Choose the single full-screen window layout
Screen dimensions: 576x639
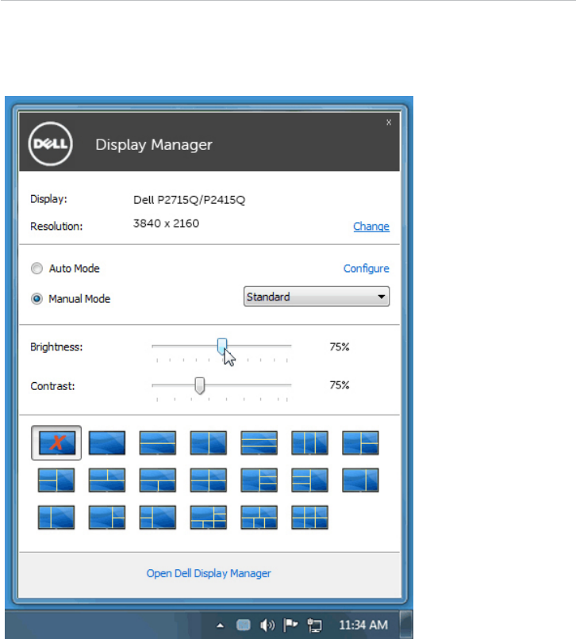(x=107, y=442)
